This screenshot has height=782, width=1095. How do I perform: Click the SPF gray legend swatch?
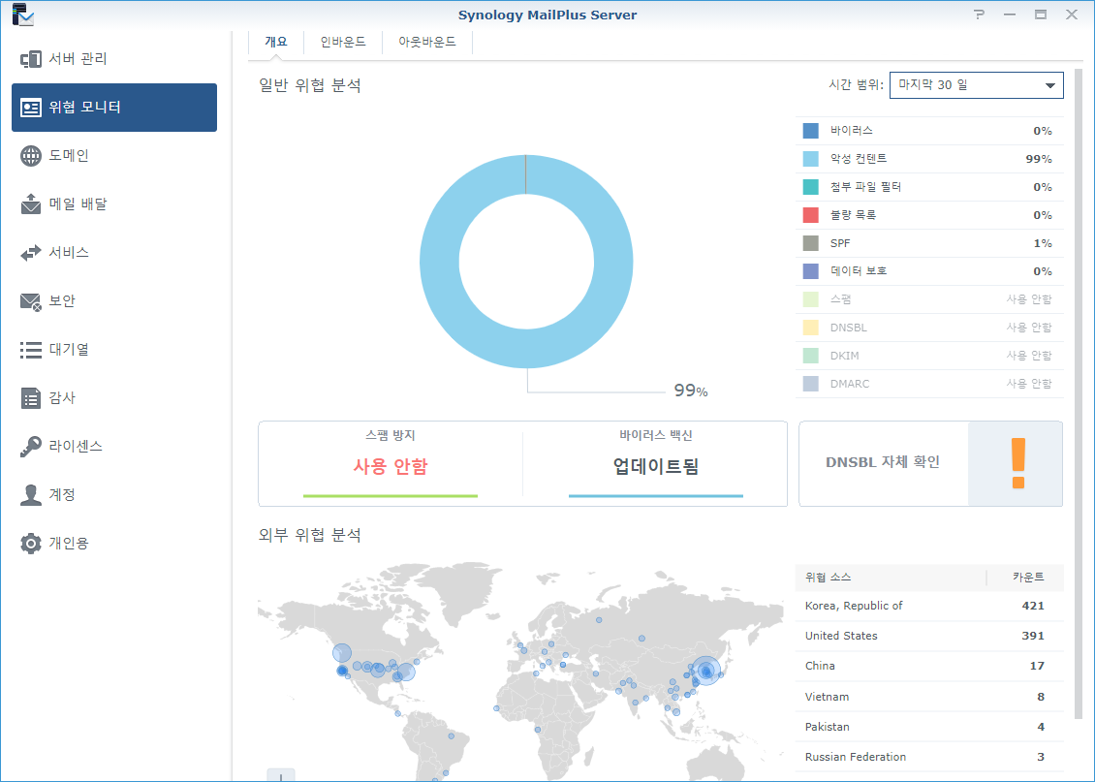[811, 243]
